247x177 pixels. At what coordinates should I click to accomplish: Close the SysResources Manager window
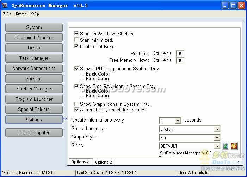tap(241, 6)
